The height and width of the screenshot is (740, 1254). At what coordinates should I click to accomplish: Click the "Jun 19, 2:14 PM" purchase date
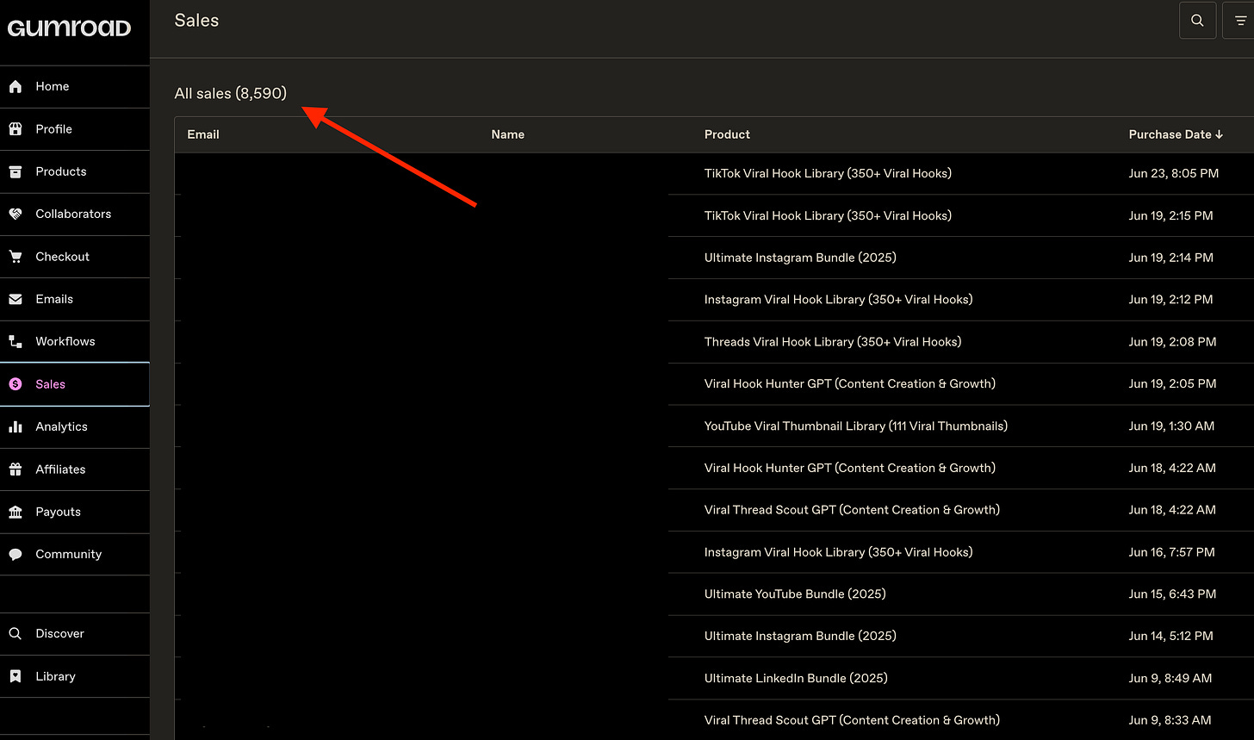pyautogui.click(x=1170, y=258)
